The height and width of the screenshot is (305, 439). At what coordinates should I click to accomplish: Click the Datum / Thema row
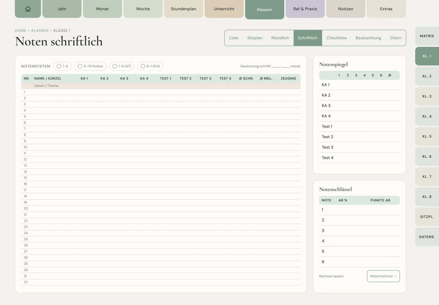tap(161, 86)
